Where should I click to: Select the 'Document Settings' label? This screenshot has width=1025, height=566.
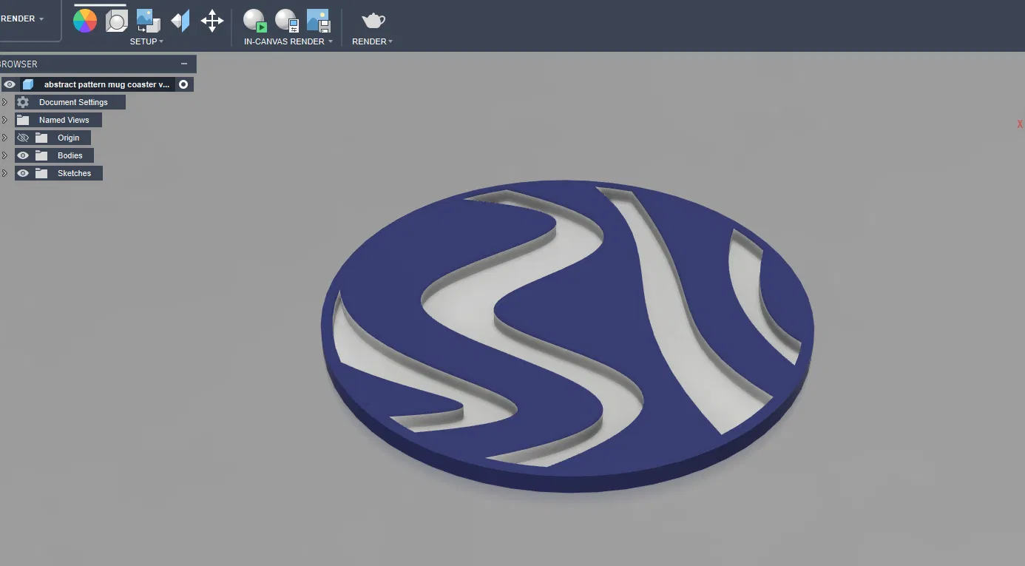point(73,102)
